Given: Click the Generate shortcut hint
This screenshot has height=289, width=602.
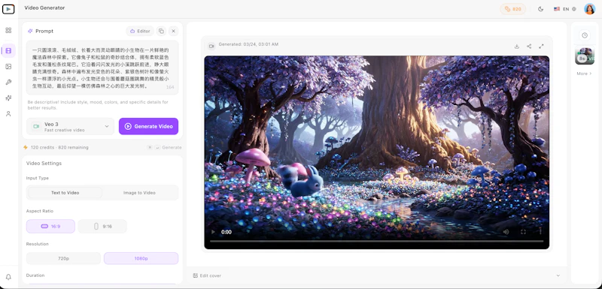Looking at the screenshot, I should [x=164, y=147].
